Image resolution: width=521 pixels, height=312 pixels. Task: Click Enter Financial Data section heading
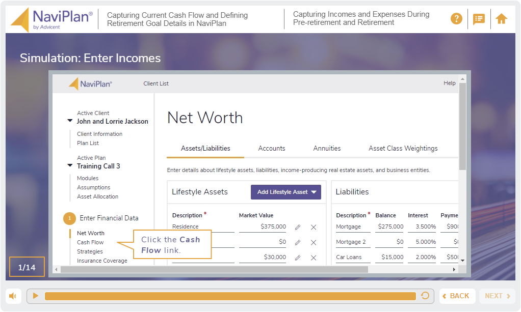coord(109,218)
